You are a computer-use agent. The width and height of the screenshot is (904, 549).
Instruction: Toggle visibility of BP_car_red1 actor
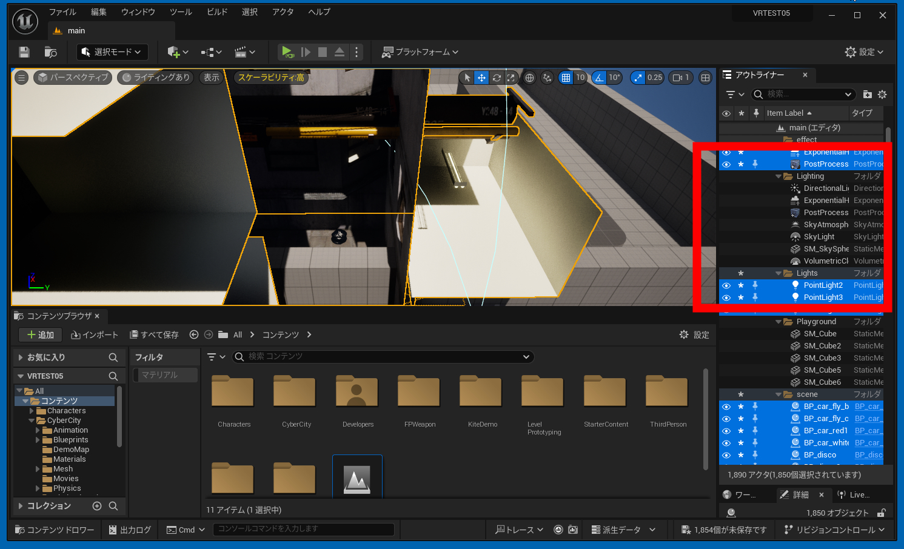coord(726,431)
